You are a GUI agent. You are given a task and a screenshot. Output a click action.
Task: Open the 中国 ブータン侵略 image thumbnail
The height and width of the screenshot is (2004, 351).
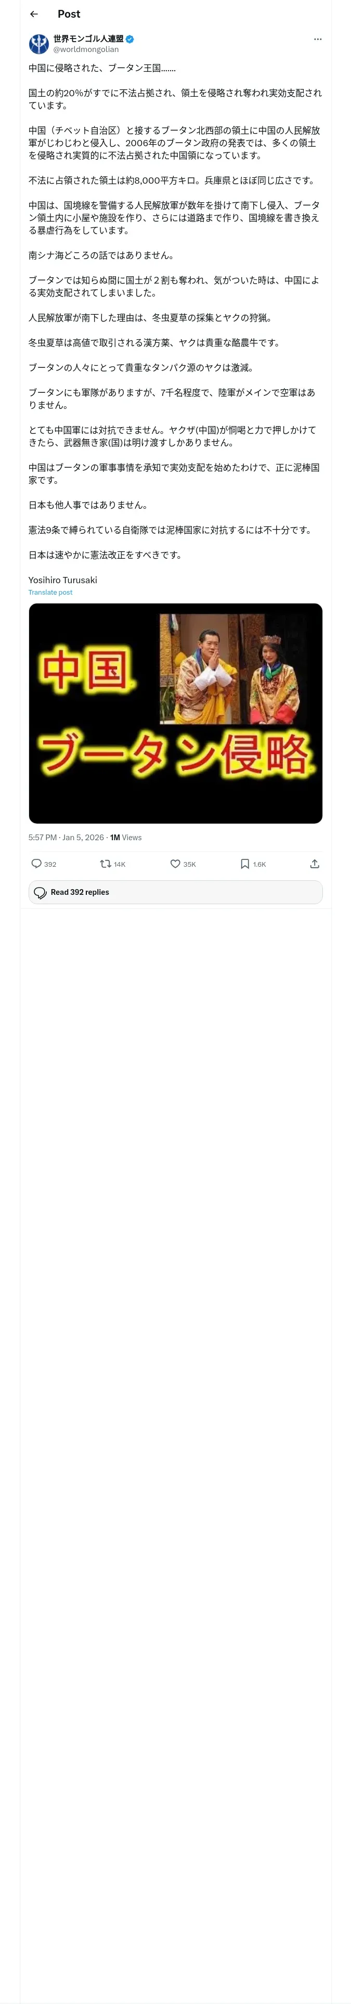point(175,713)
